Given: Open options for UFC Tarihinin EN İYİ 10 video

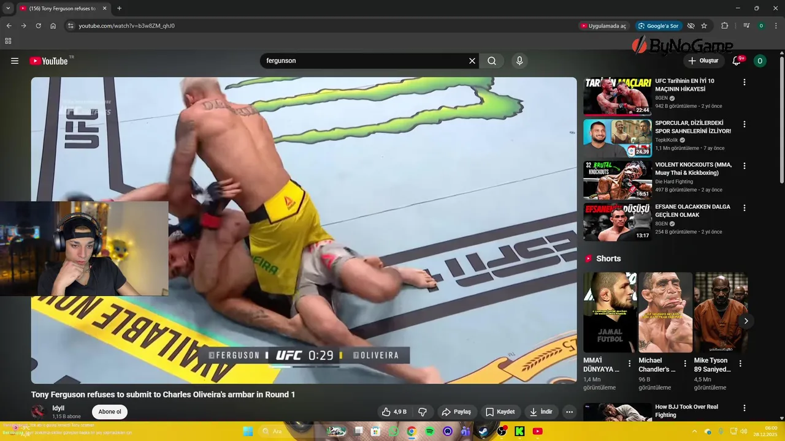Looking at the screenshot, I should point(745,82).
